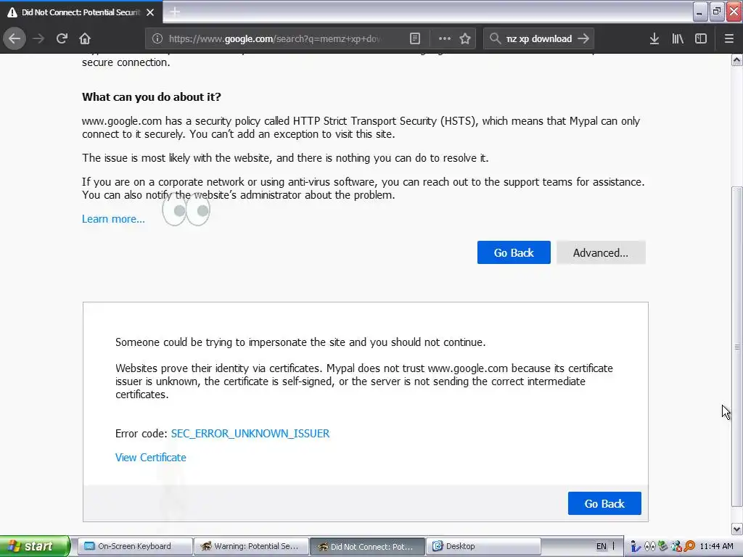Open the EN language bar indicator
This screenshot has height=557, width=743.
[602, 546]
